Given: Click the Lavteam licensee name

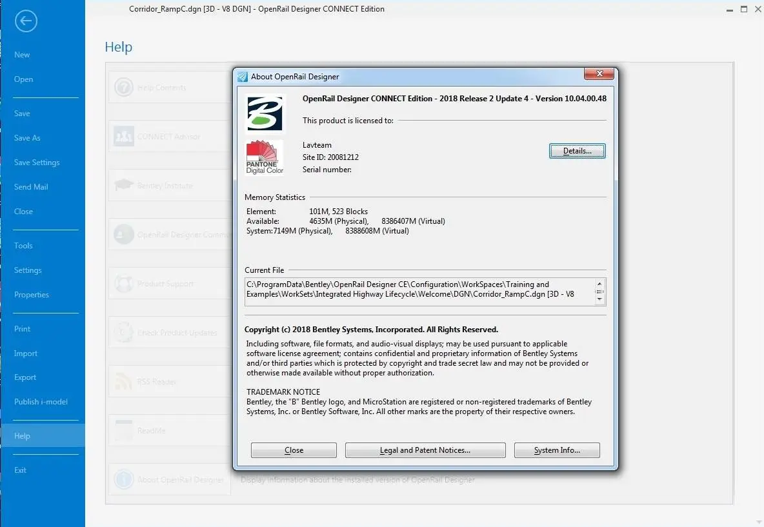Looking at the screenshot, I should 317,145.
